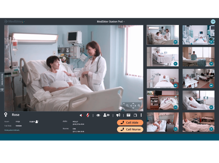
Task: Toggle the speaker audio icon
Action: tap(81, 115)
